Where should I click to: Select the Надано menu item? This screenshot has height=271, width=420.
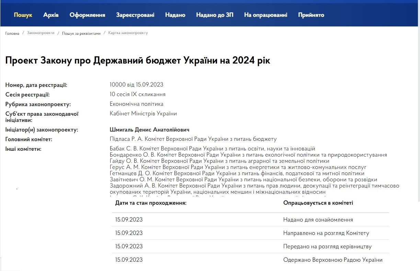(175, 15)
